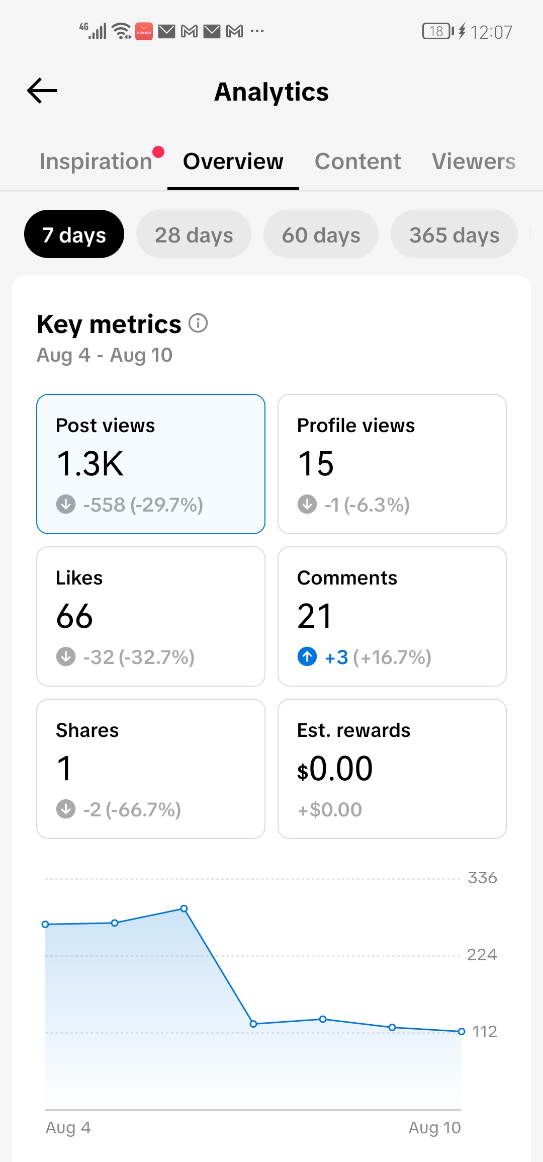Select the 60 days range chip
Viewport: 543px width, 1162px height.
pyautogui.click(x=321, y=234)
